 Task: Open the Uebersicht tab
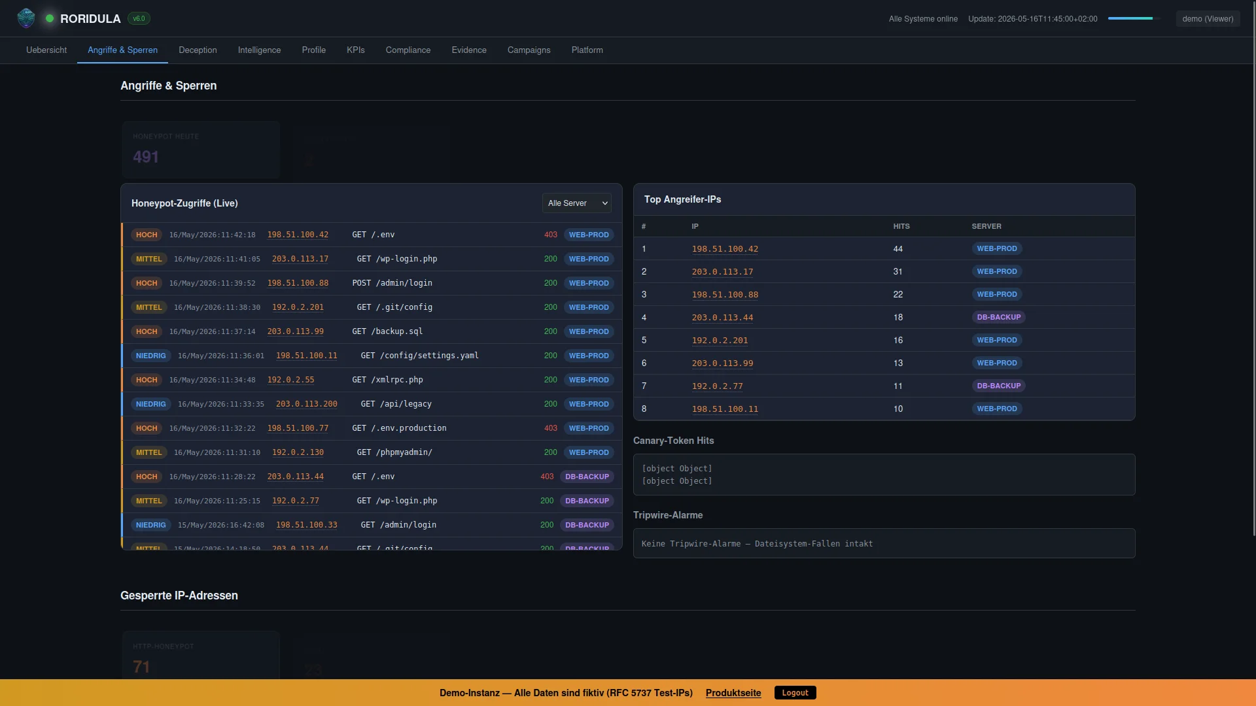tap(46, 50)
